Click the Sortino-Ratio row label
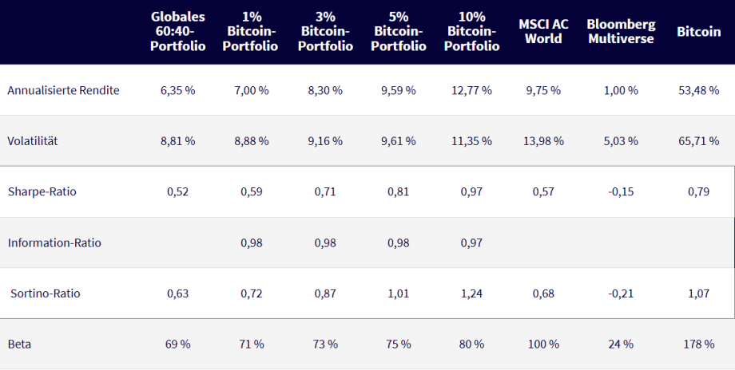The image size is (735, 370). [x=46, y=293]
